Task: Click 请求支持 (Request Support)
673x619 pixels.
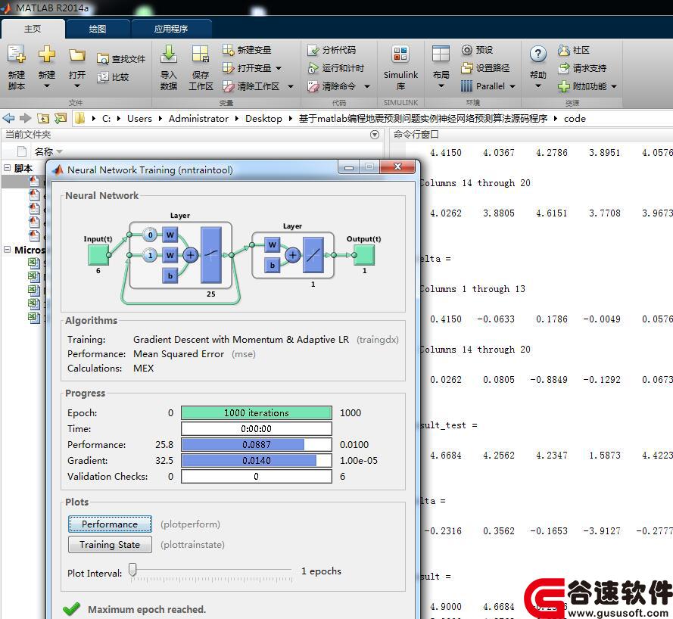Action: [582, 68]
